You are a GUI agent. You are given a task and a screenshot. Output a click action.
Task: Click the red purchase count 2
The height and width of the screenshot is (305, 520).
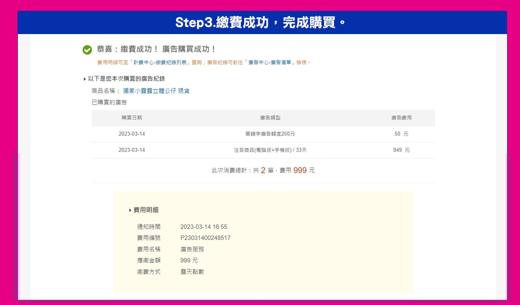click(263, 170)
